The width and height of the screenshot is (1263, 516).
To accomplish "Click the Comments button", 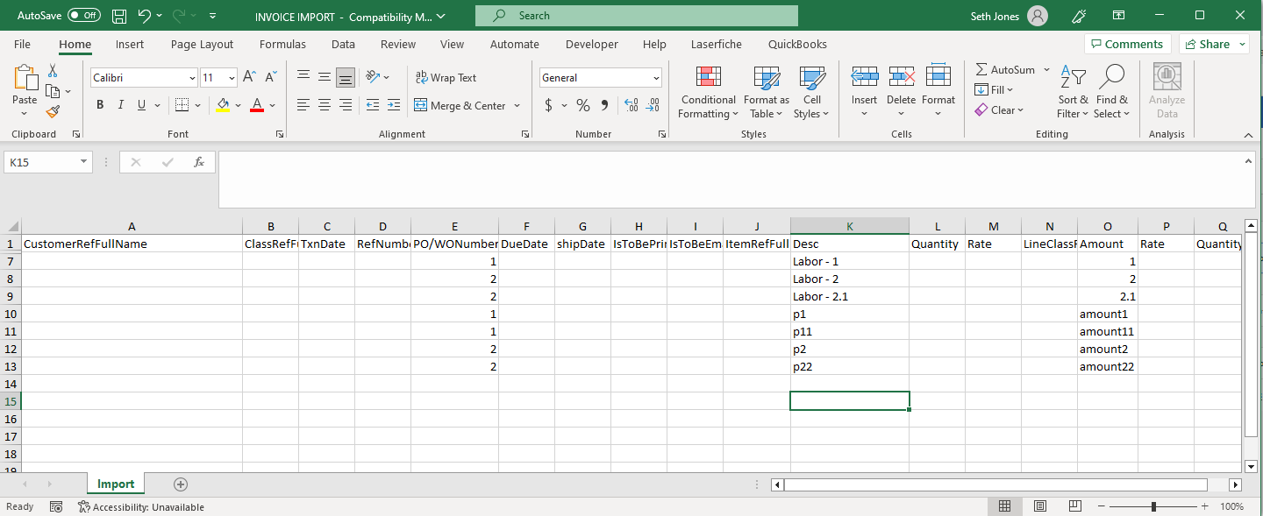I will [1126, 44].
